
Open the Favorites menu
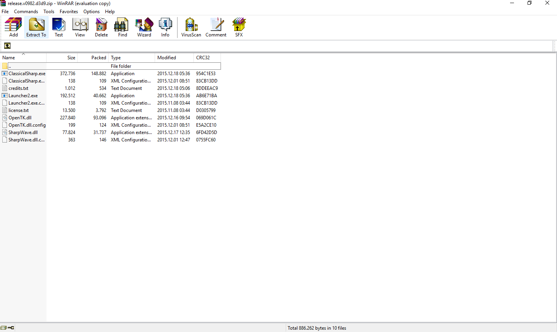(69, 12)
